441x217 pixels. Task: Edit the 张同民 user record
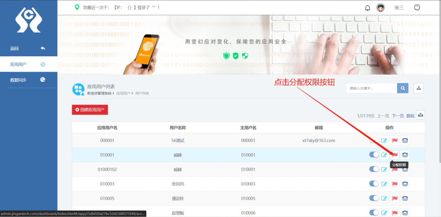coord(384,184)
